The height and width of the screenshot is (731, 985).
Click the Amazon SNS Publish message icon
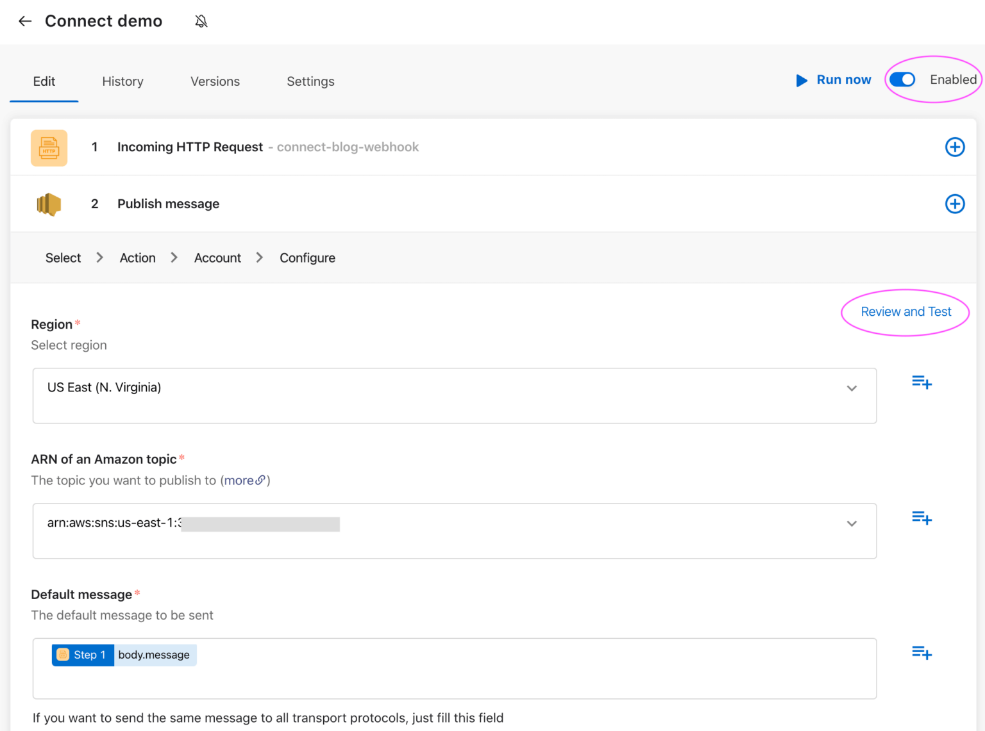pos(49,204)
